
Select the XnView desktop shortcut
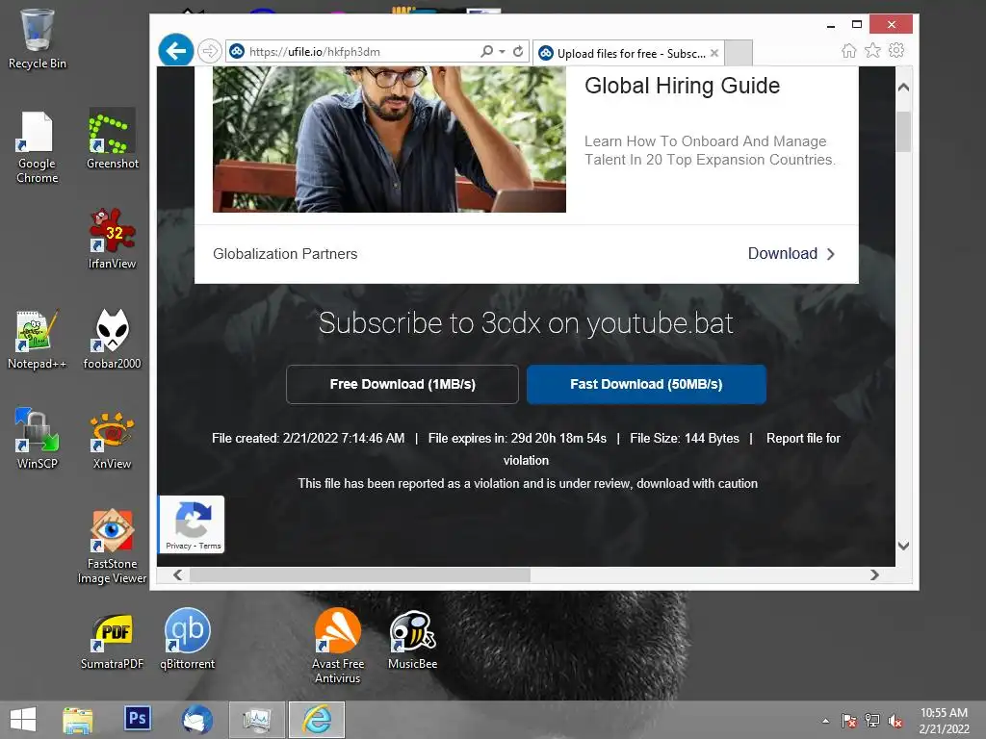click(112, 439)
